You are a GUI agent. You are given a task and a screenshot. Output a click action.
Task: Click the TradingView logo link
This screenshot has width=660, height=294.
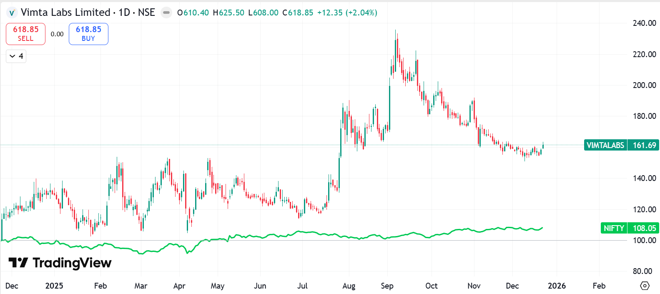pyautogui.click(x=60, y=263)
